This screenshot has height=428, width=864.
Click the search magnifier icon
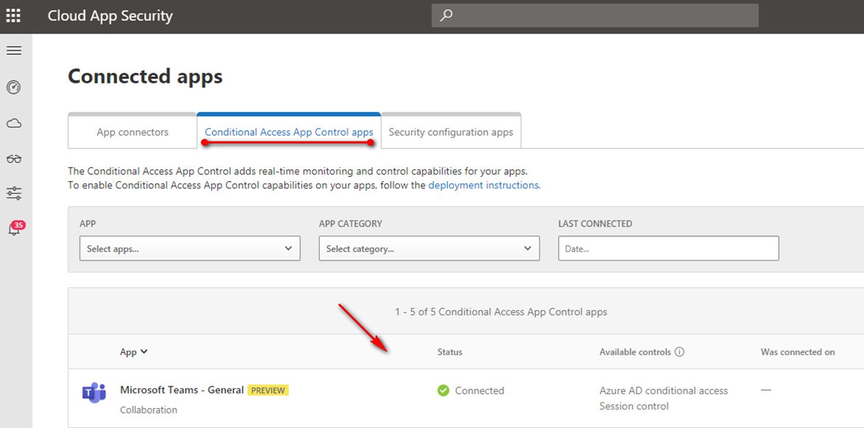click(x=446, y=15)
